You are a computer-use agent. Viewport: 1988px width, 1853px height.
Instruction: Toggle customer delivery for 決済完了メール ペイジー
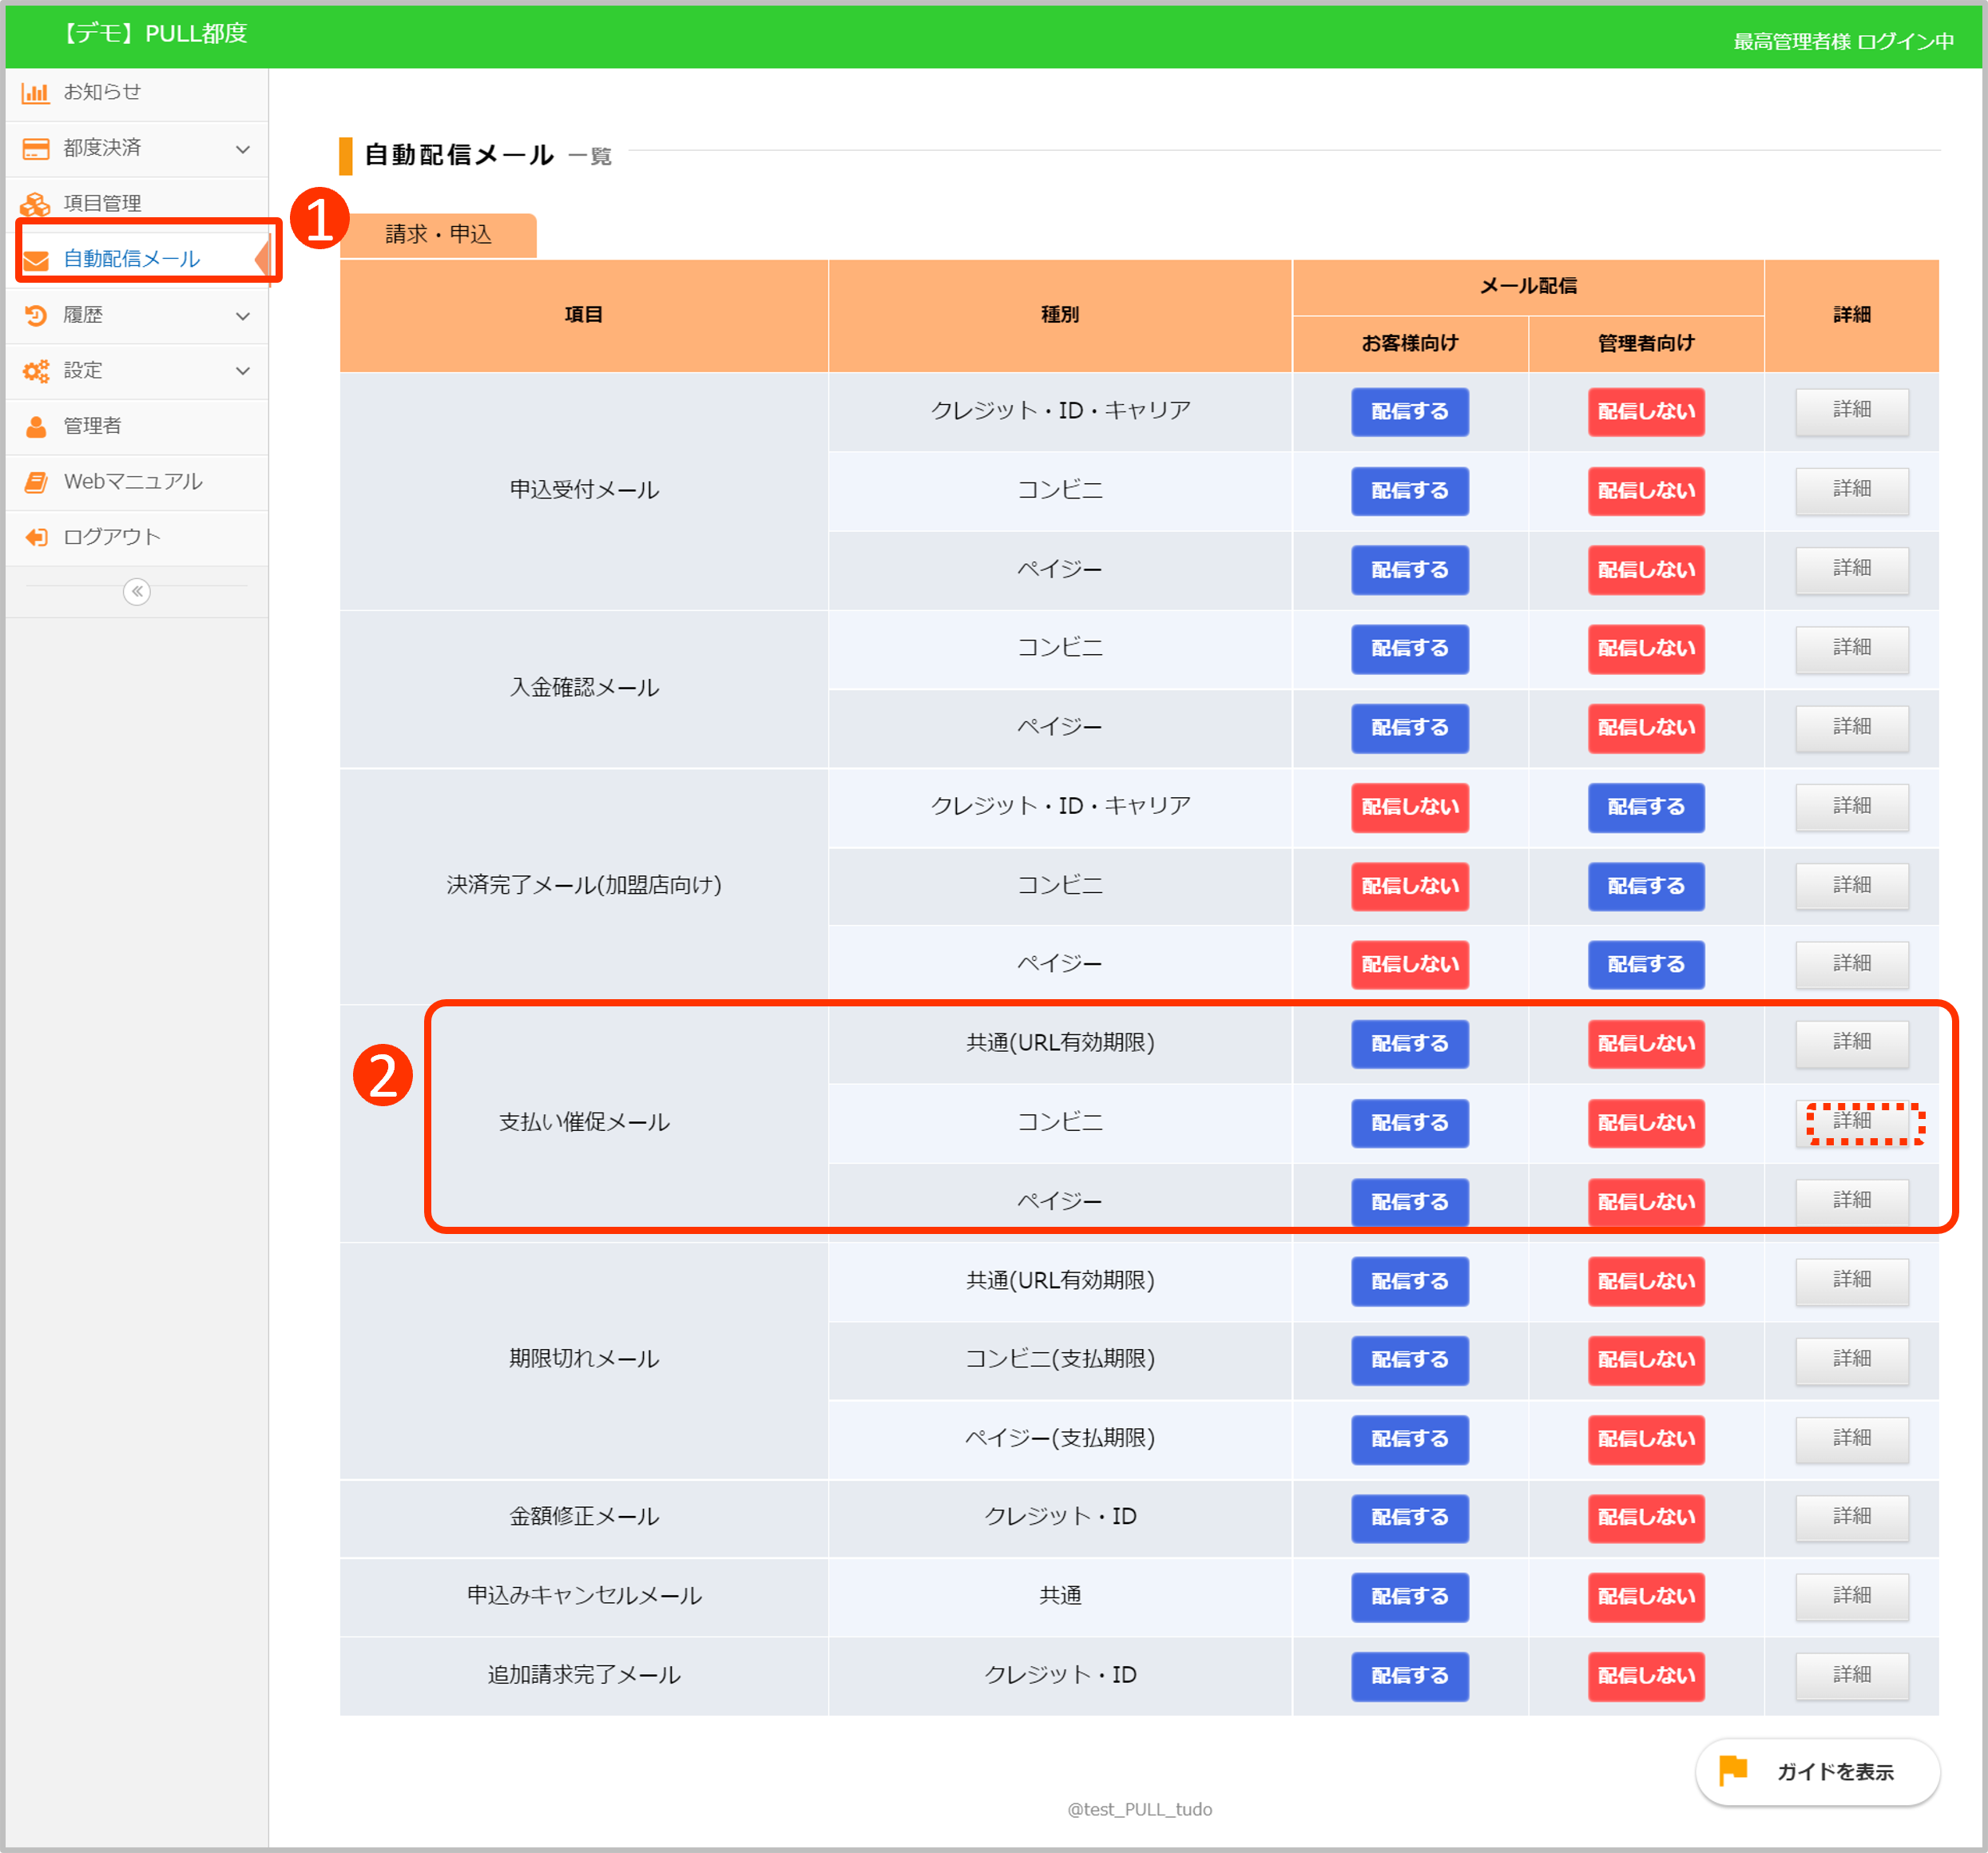(1409, 965)
